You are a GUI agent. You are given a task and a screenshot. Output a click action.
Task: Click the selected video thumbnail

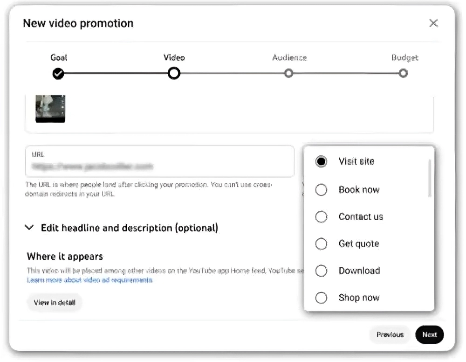(x=50, y=109)
